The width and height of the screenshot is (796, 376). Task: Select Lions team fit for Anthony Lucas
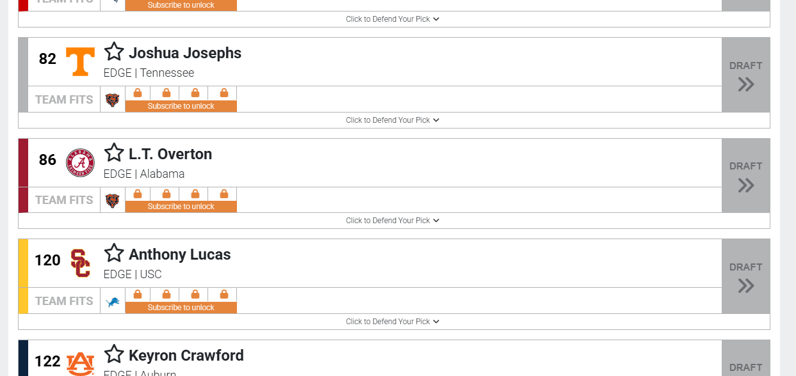coord(112,301)
